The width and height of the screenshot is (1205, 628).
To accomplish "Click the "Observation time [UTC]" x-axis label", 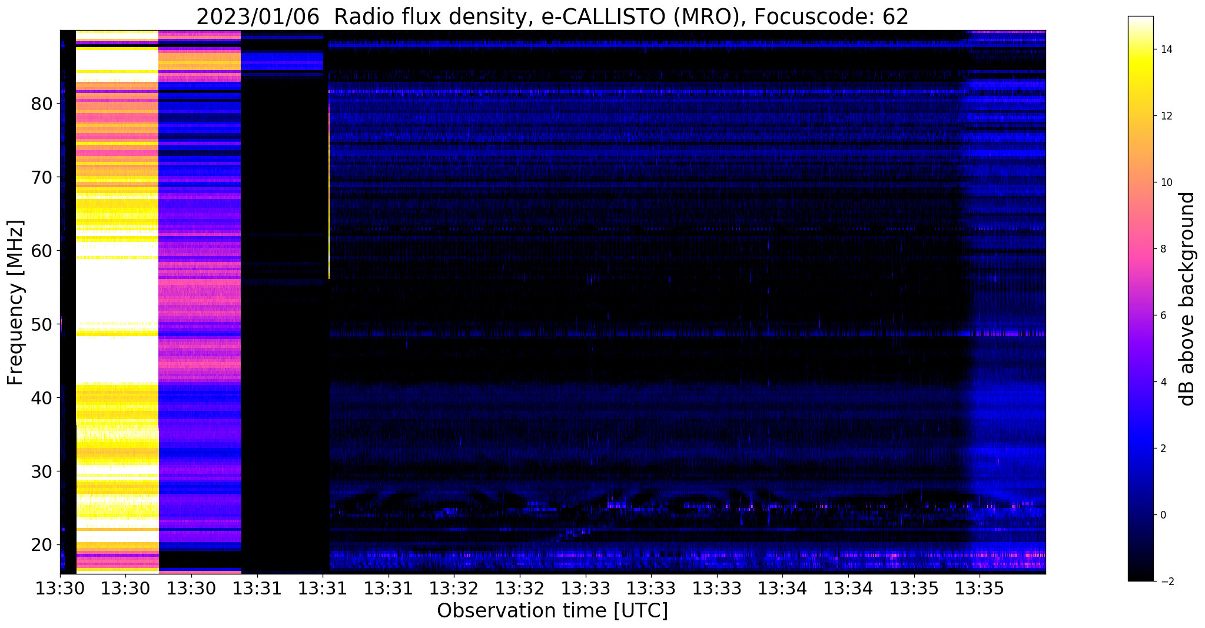I will 552,611.
